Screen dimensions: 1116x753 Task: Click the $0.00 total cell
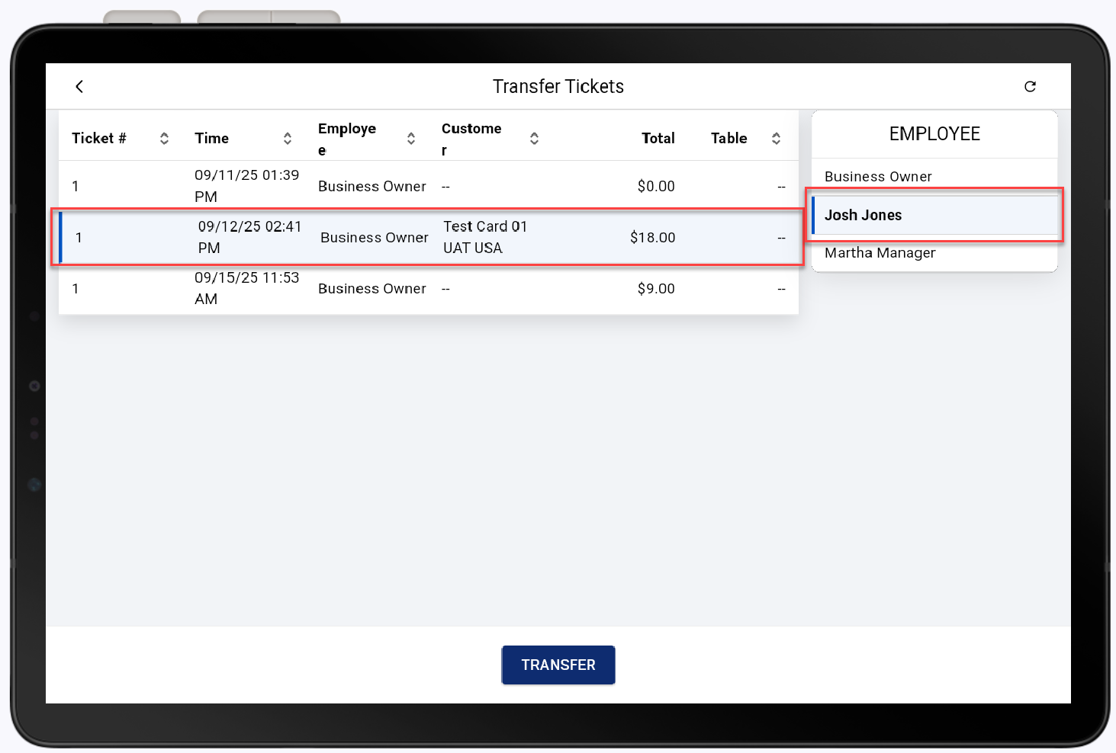pos(656,186)
